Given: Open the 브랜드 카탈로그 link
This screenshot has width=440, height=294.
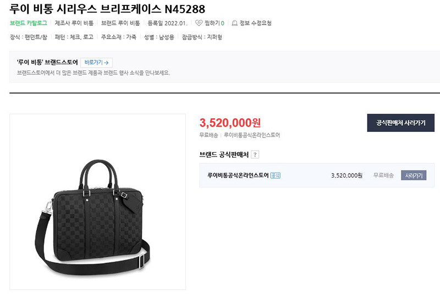Looking at the screenshot, I should point(29,23).
